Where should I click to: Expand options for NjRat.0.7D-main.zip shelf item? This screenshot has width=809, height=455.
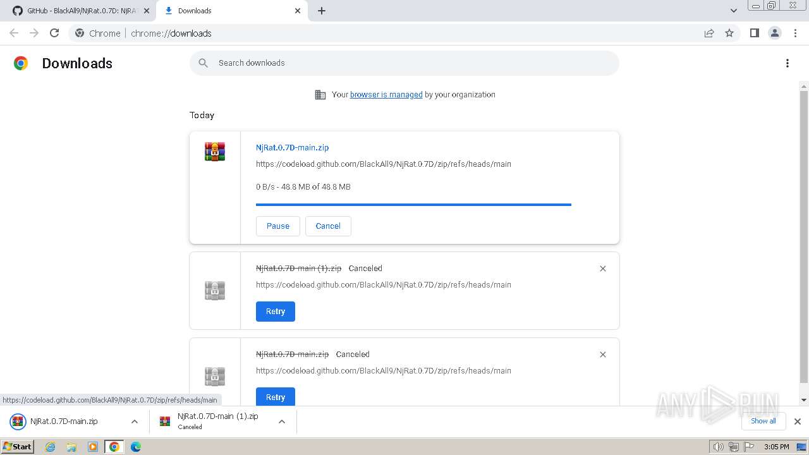point(134,422)
